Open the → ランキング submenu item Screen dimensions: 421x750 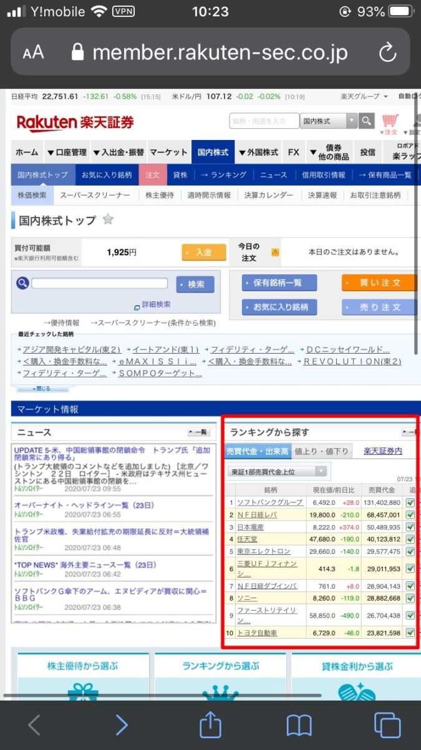pos(223,175)
